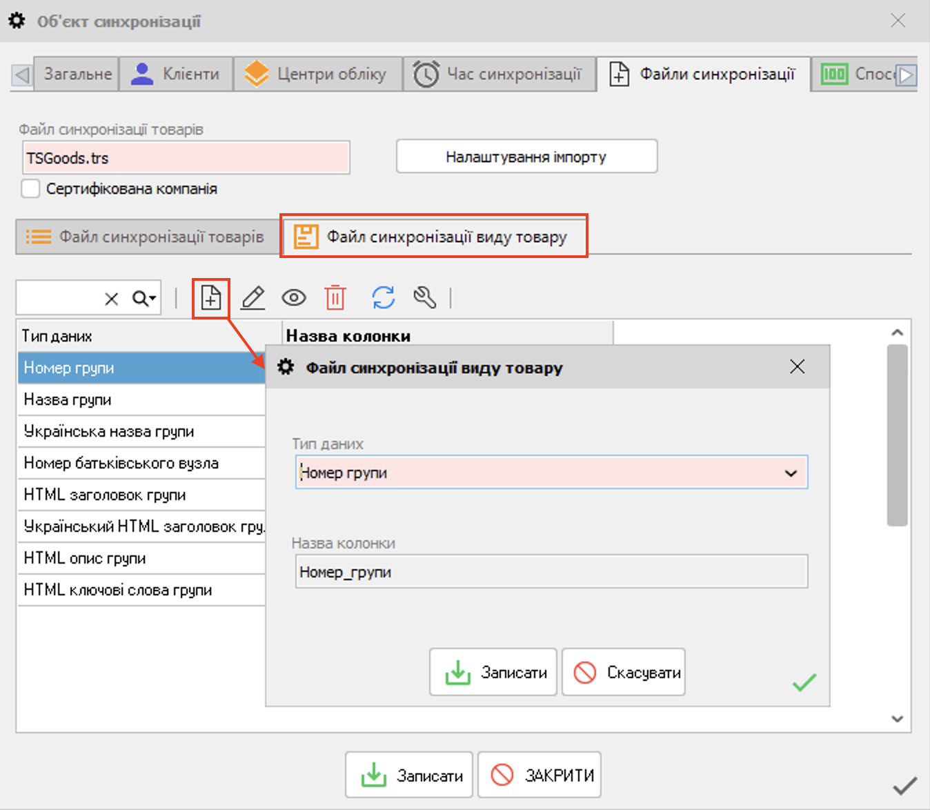Viewport: 930px width, 810px height.
Task: Click the eye view icon
Action: coord(294,298)
